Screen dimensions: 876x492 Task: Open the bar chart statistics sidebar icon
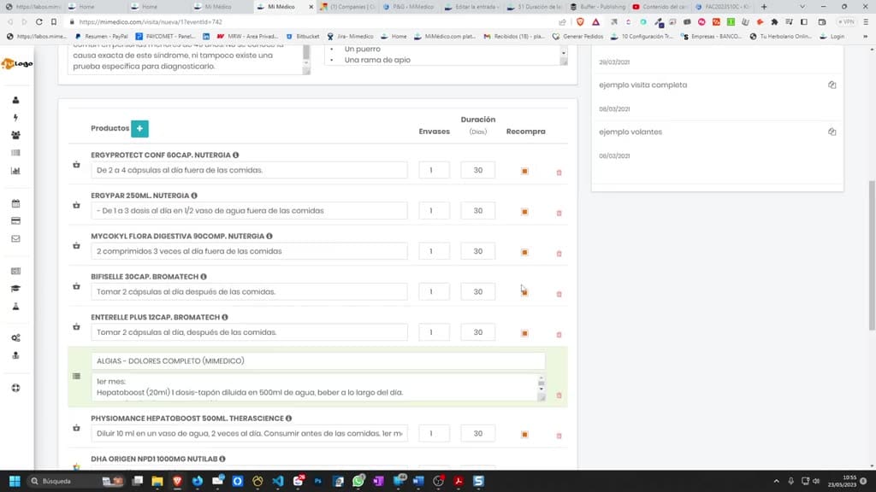tap(15, 171)
